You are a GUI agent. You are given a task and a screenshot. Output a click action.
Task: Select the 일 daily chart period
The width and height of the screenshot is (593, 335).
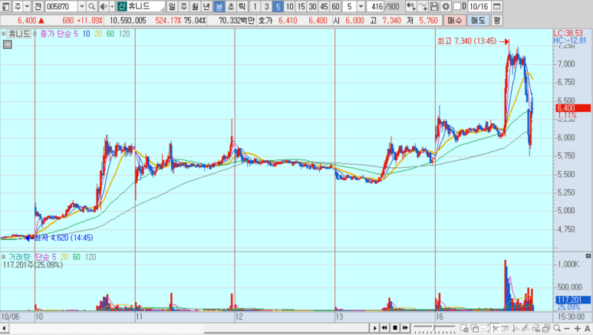[172, 6]
